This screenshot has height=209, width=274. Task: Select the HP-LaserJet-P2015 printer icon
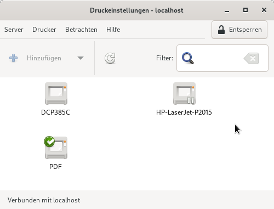[184, 93]
